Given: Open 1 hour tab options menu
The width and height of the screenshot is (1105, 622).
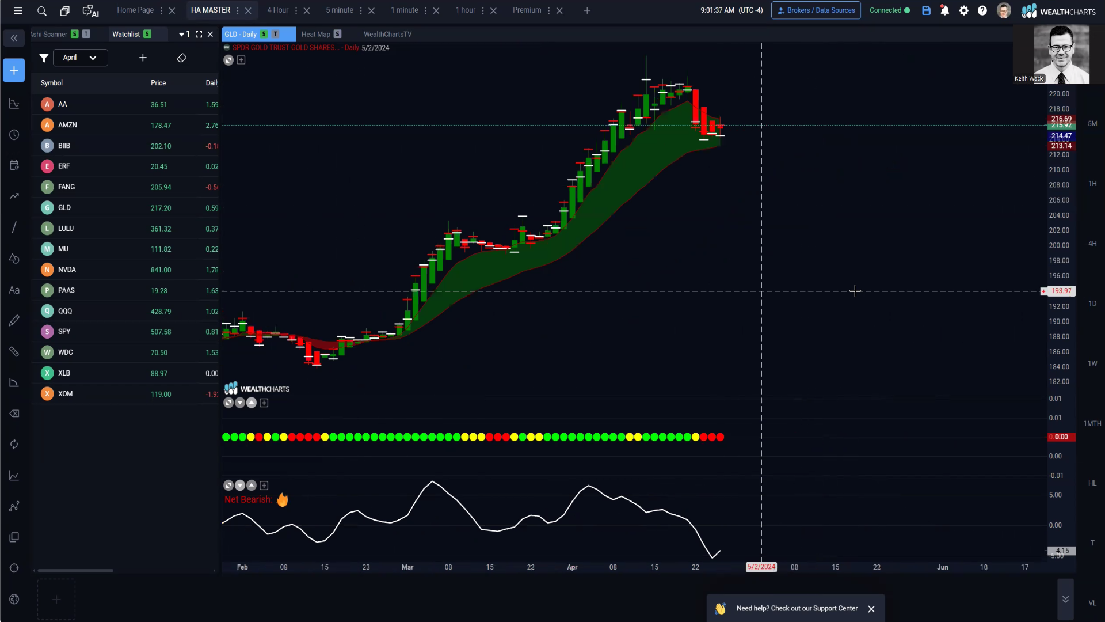Looking at the screenshot, I should tap(483, 10).
